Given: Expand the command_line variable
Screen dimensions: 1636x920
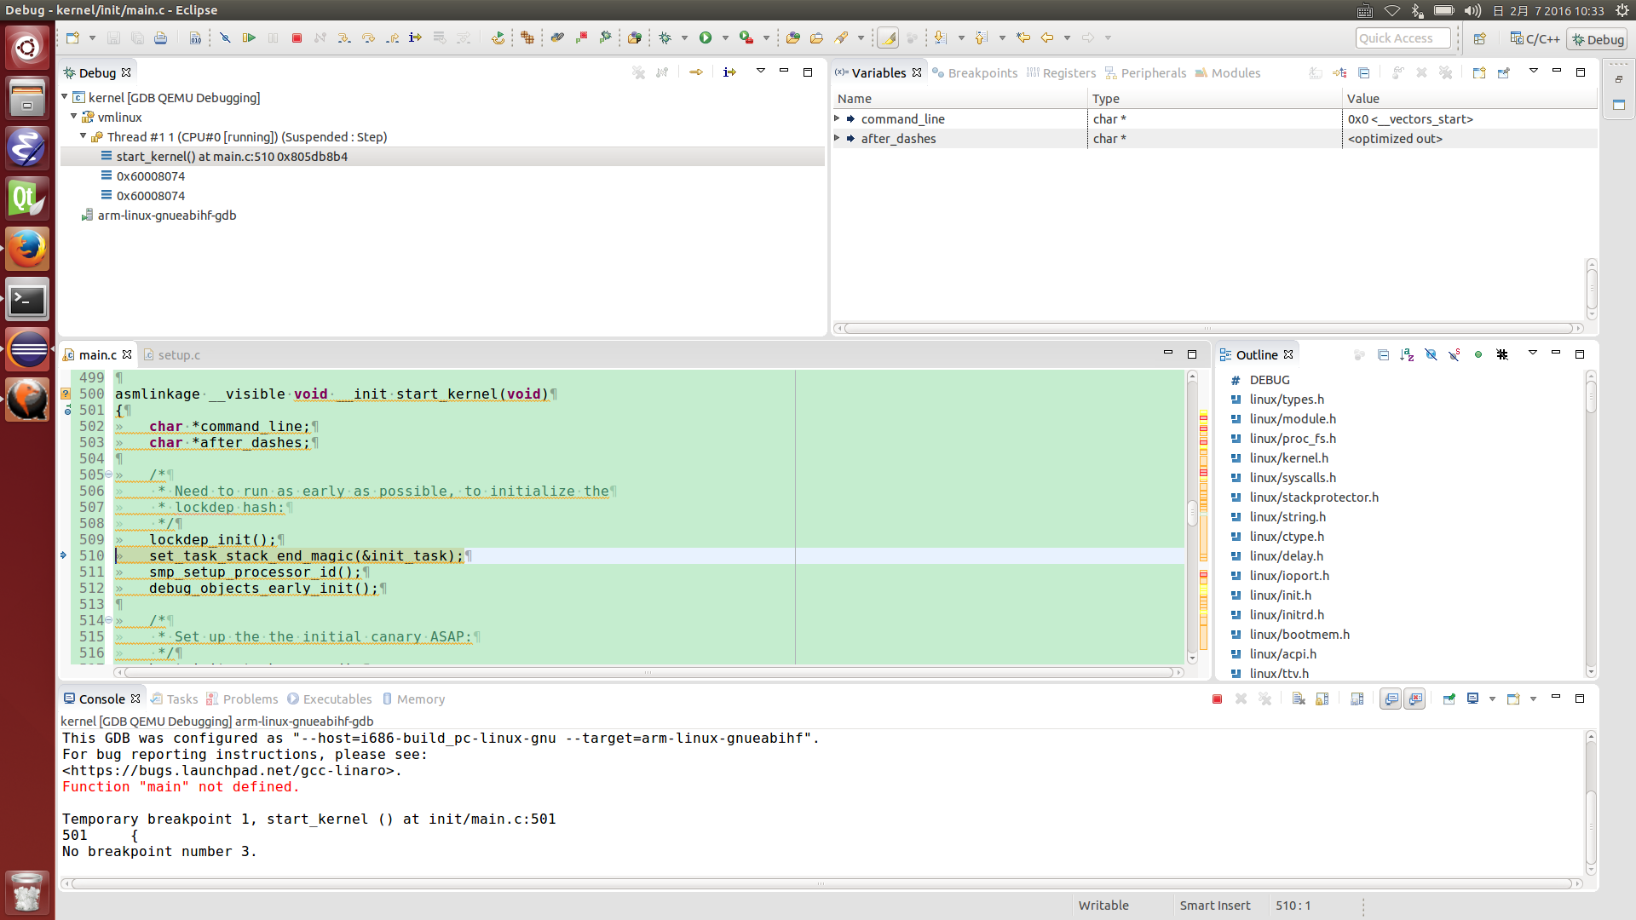Looking at the screenshot, I should 837,118.
